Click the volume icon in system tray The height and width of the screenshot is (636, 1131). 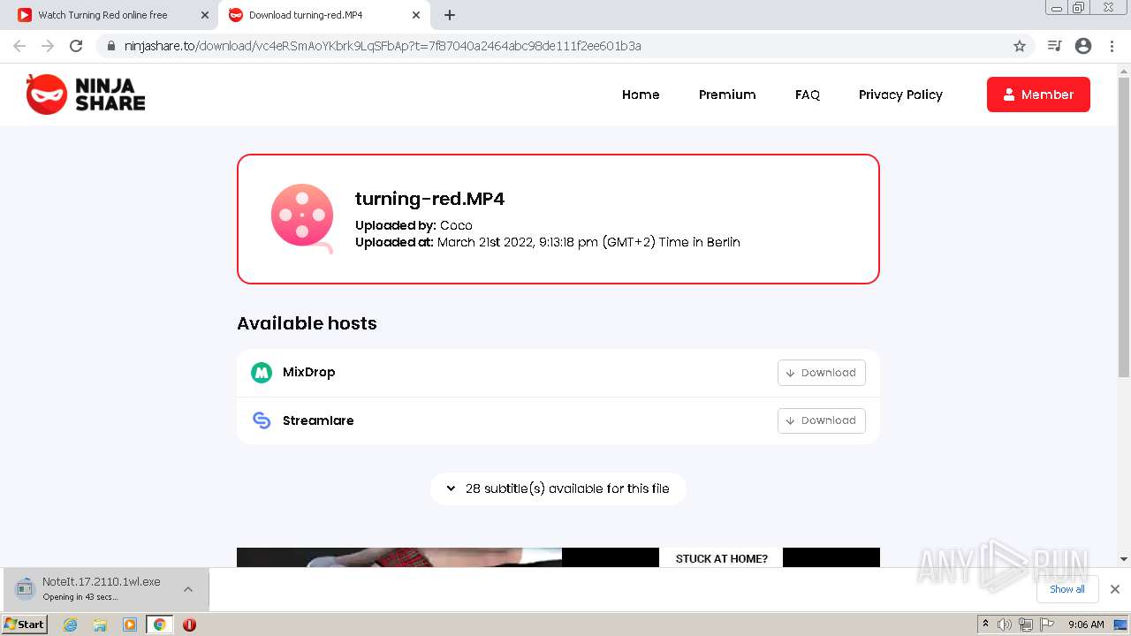(x=1005, y=625)
